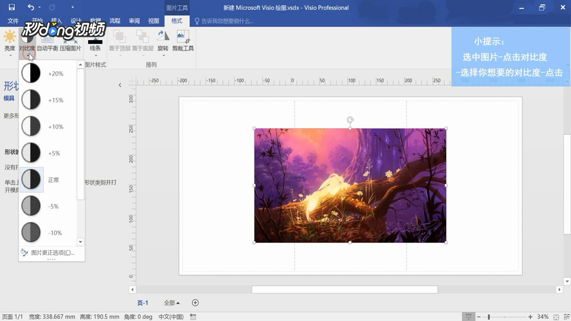The height and width of the screenshot is (321, 571).
Task: Click the 自动平衡 auto balance button
Action: coord(47,42)
